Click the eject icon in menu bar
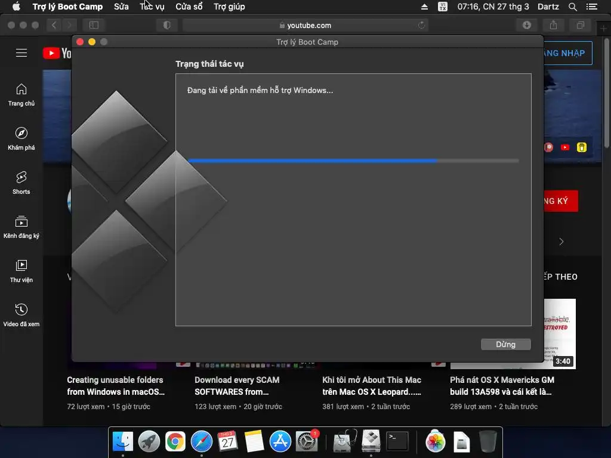This screenshot has height=458, width=611. click(x=424, y=7)
